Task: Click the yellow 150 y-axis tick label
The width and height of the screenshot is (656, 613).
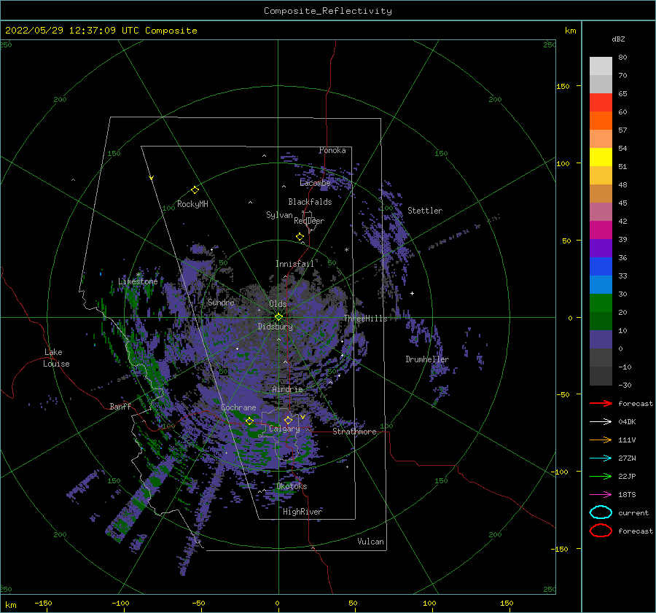Action: coord(563,86)
